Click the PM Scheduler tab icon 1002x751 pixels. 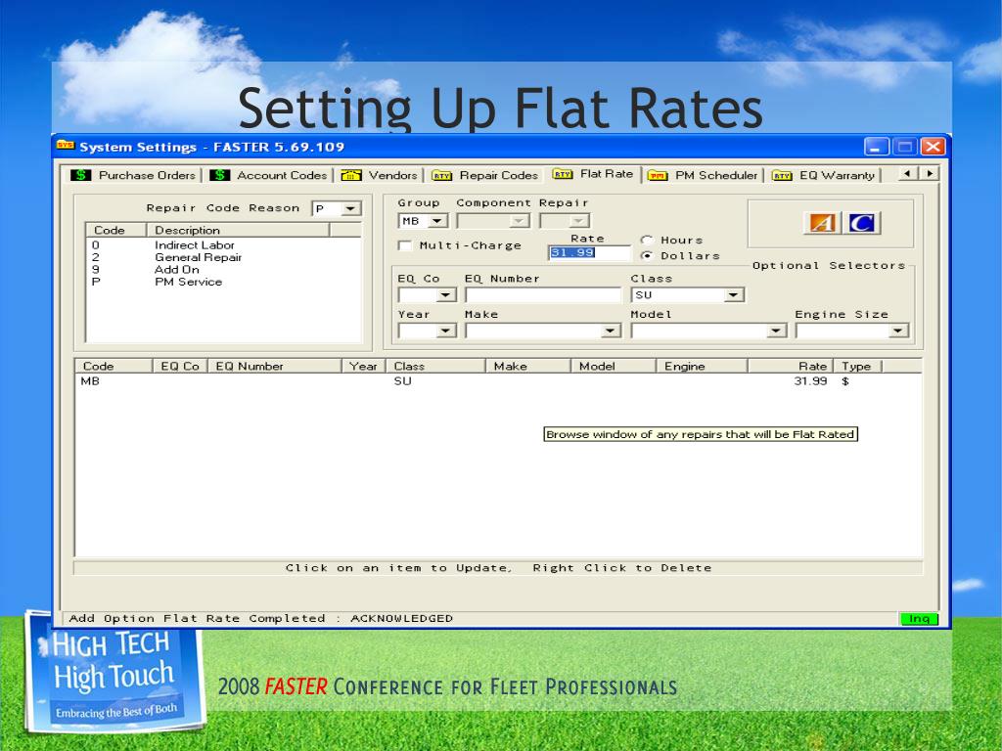pos(658,176)
